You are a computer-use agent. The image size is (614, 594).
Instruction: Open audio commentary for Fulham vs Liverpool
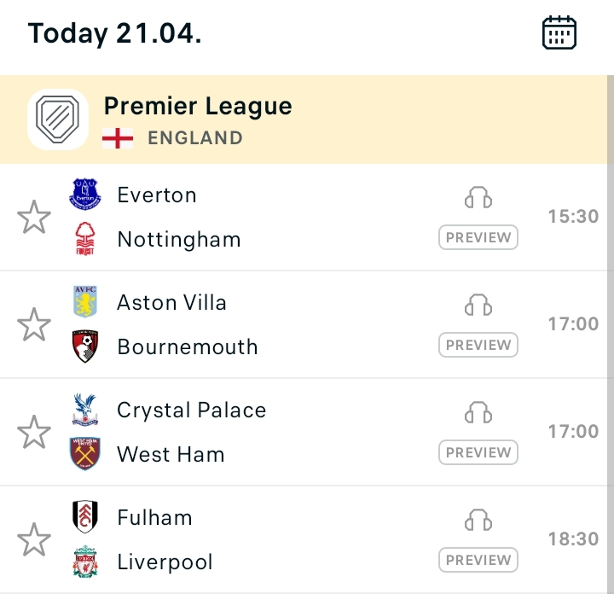coord(478,521)
